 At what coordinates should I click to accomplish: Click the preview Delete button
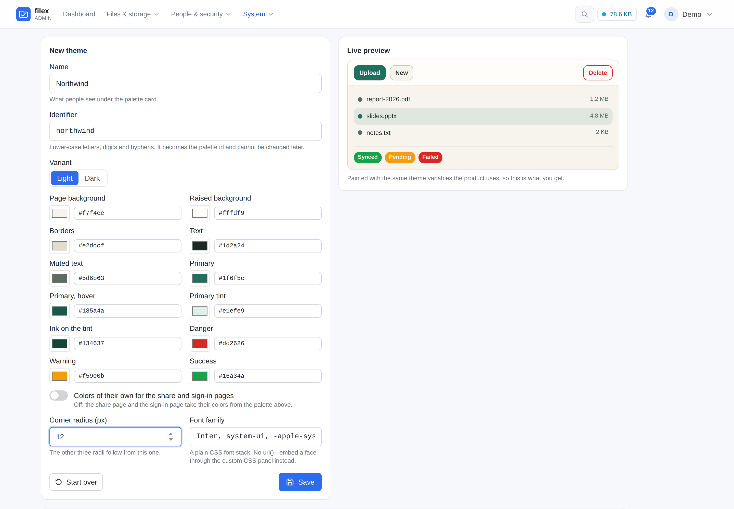pyautogui.click(x=598, y=73)
